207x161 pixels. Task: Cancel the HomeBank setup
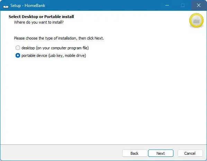[x=190, y=153]
